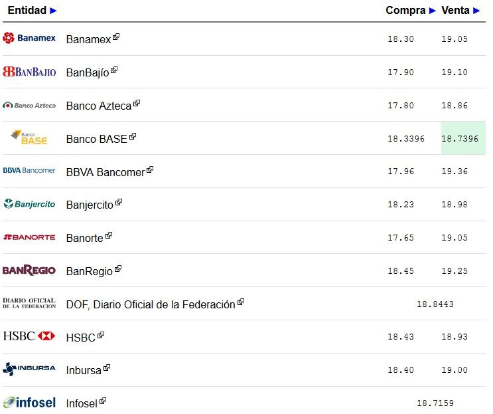
Task: Select Banamex compra value 18.30
Action: point(401,39)
